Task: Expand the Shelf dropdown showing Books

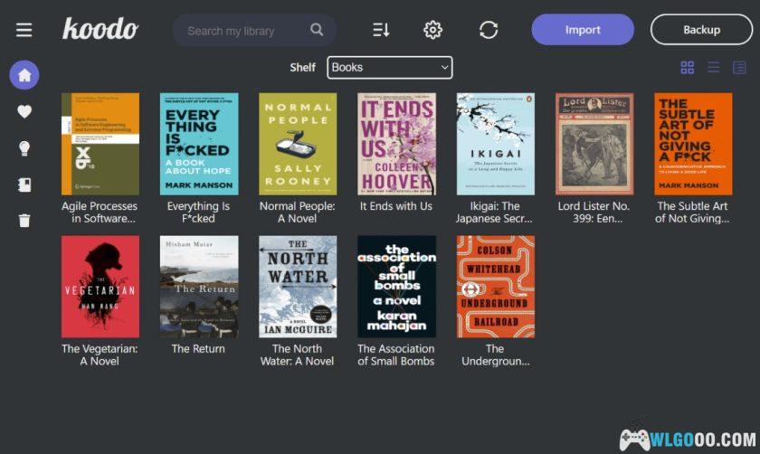Action: click(x=389, y=68)
